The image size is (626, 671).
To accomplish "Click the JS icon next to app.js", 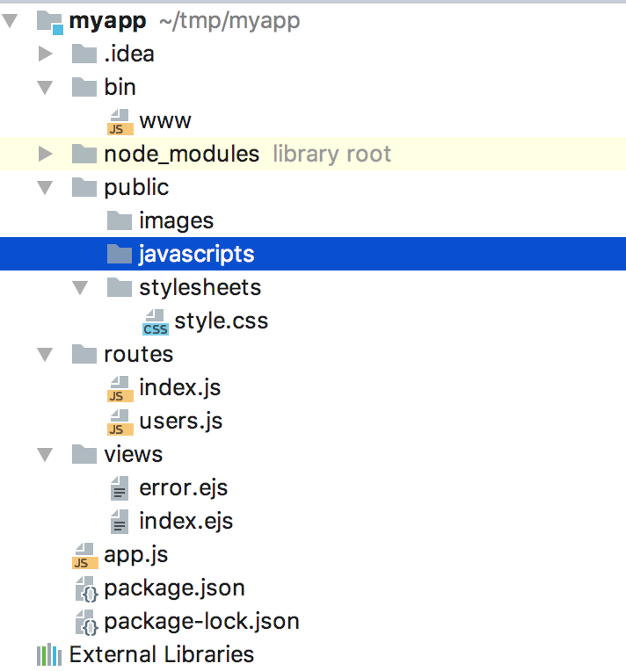I will click(x=84, y=555).
